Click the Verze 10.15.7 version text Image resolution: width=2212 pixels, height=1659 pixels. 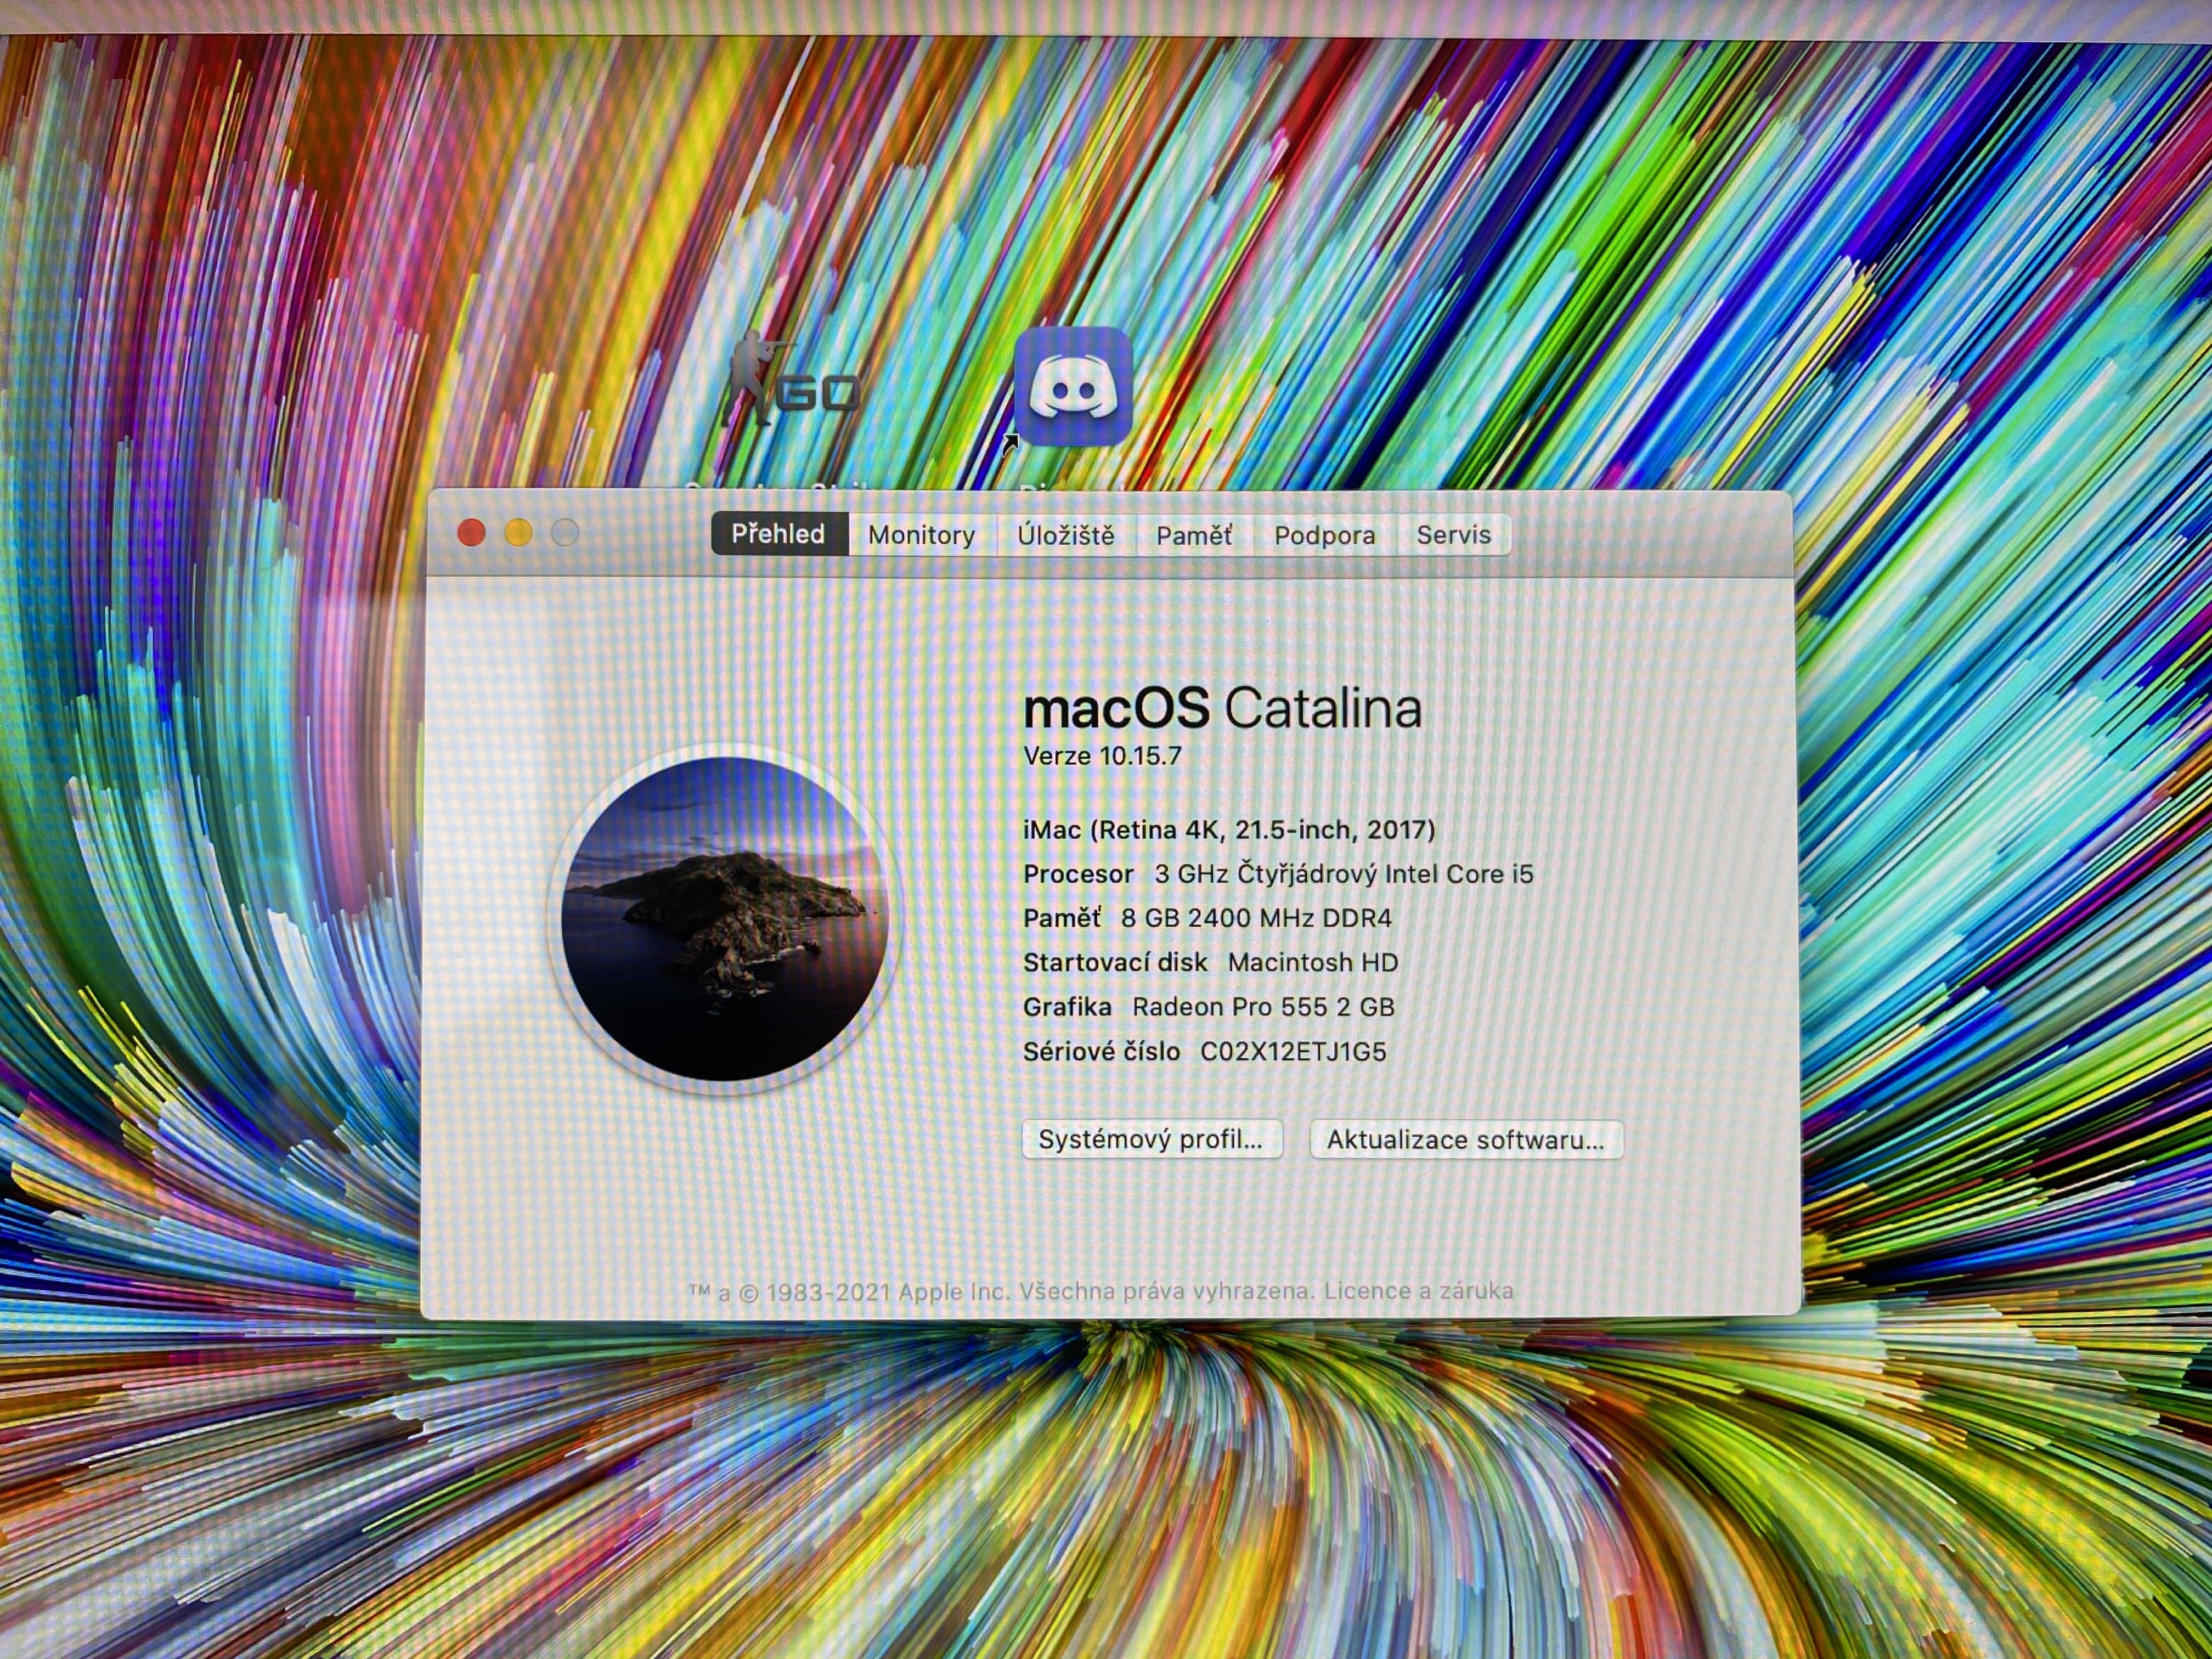pyautogui.click(x=1102, y=756)
